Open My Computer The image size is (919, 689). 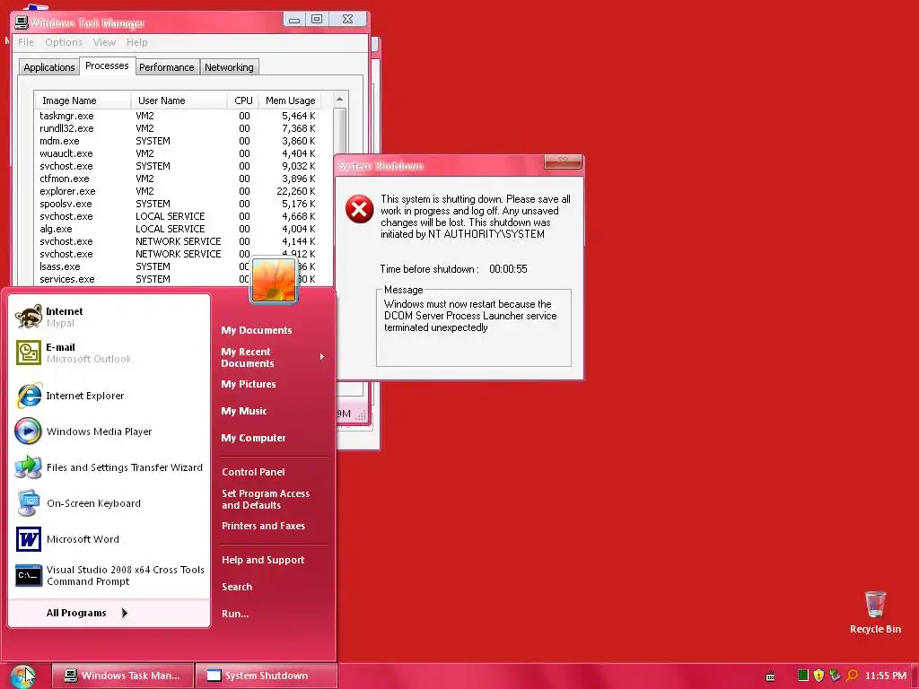click(x=253, y=438)
